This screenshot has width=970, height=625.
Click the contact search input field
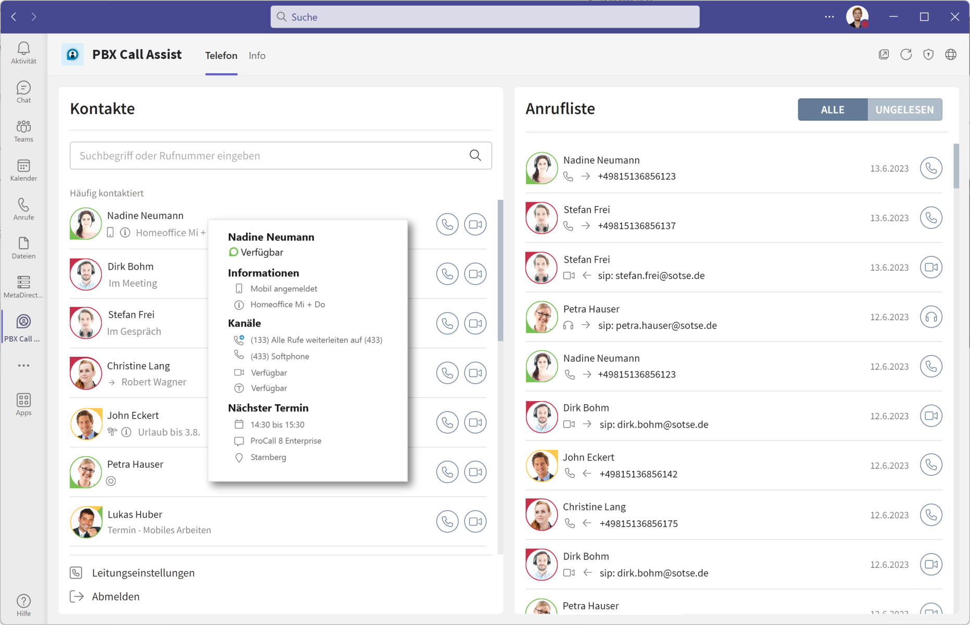tap(268, 156)
